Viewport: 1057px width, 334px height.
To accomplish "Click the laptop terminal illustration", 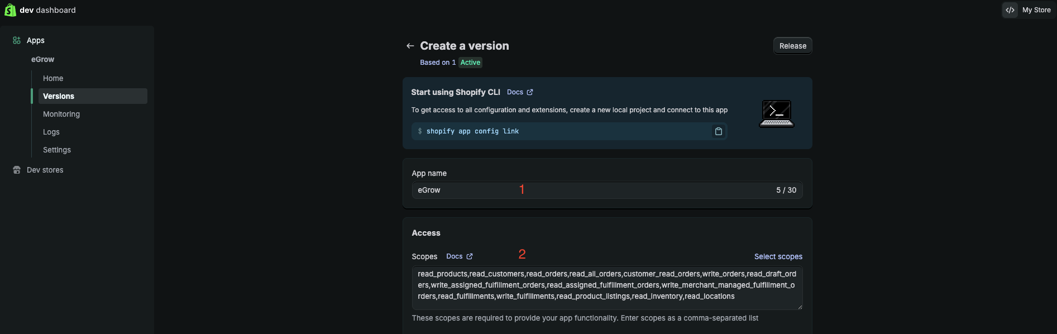I will (776, 113).
